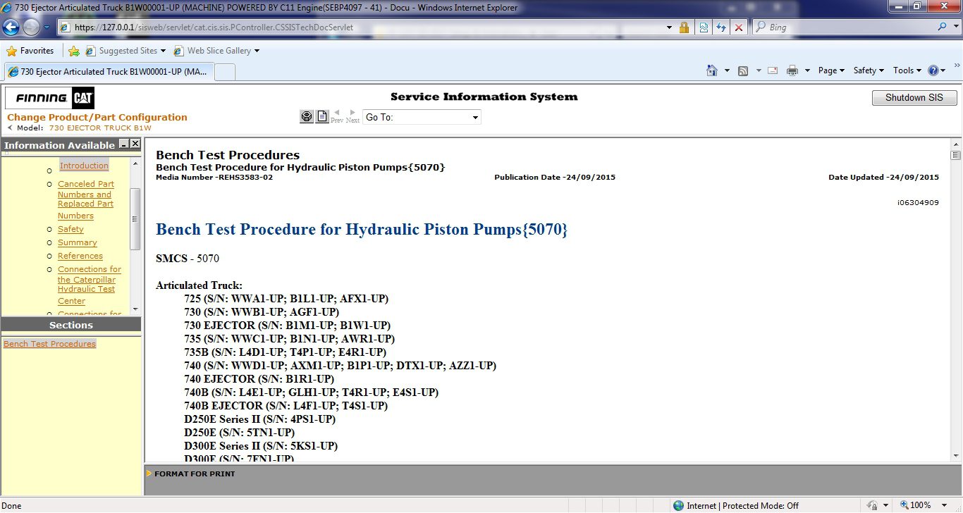Expand the Home button dropdown arrow
The width and height of the screenshot is (963, 513).
point(727,70)
